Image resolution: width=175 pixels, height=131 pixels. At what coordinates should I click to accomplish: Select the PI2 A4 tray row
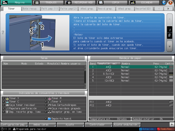(131, 105)
